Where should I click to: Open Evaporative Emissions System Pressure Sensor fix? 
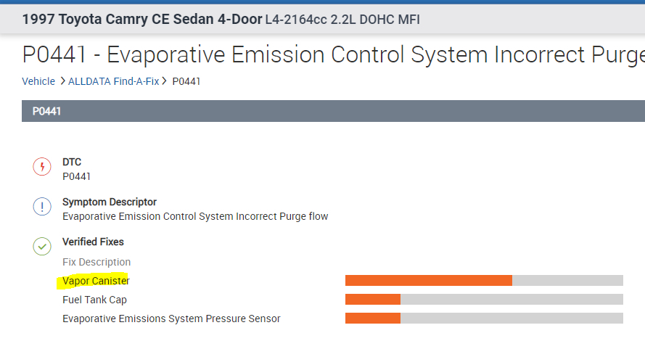pos(171,319)
